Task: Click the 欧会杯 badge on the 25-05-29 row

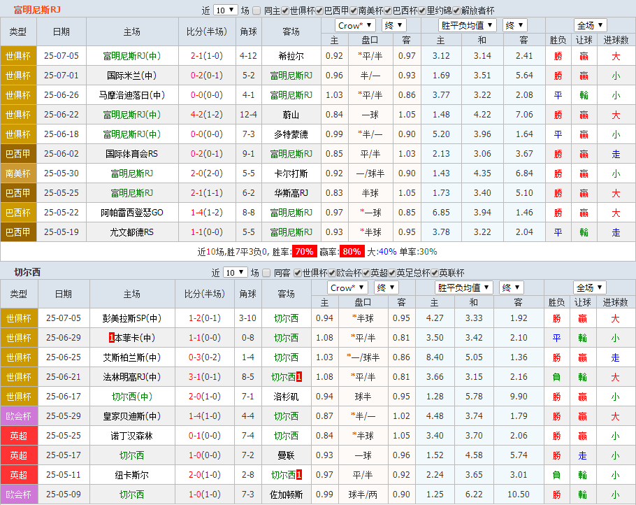Action: (x=18, y=415)
